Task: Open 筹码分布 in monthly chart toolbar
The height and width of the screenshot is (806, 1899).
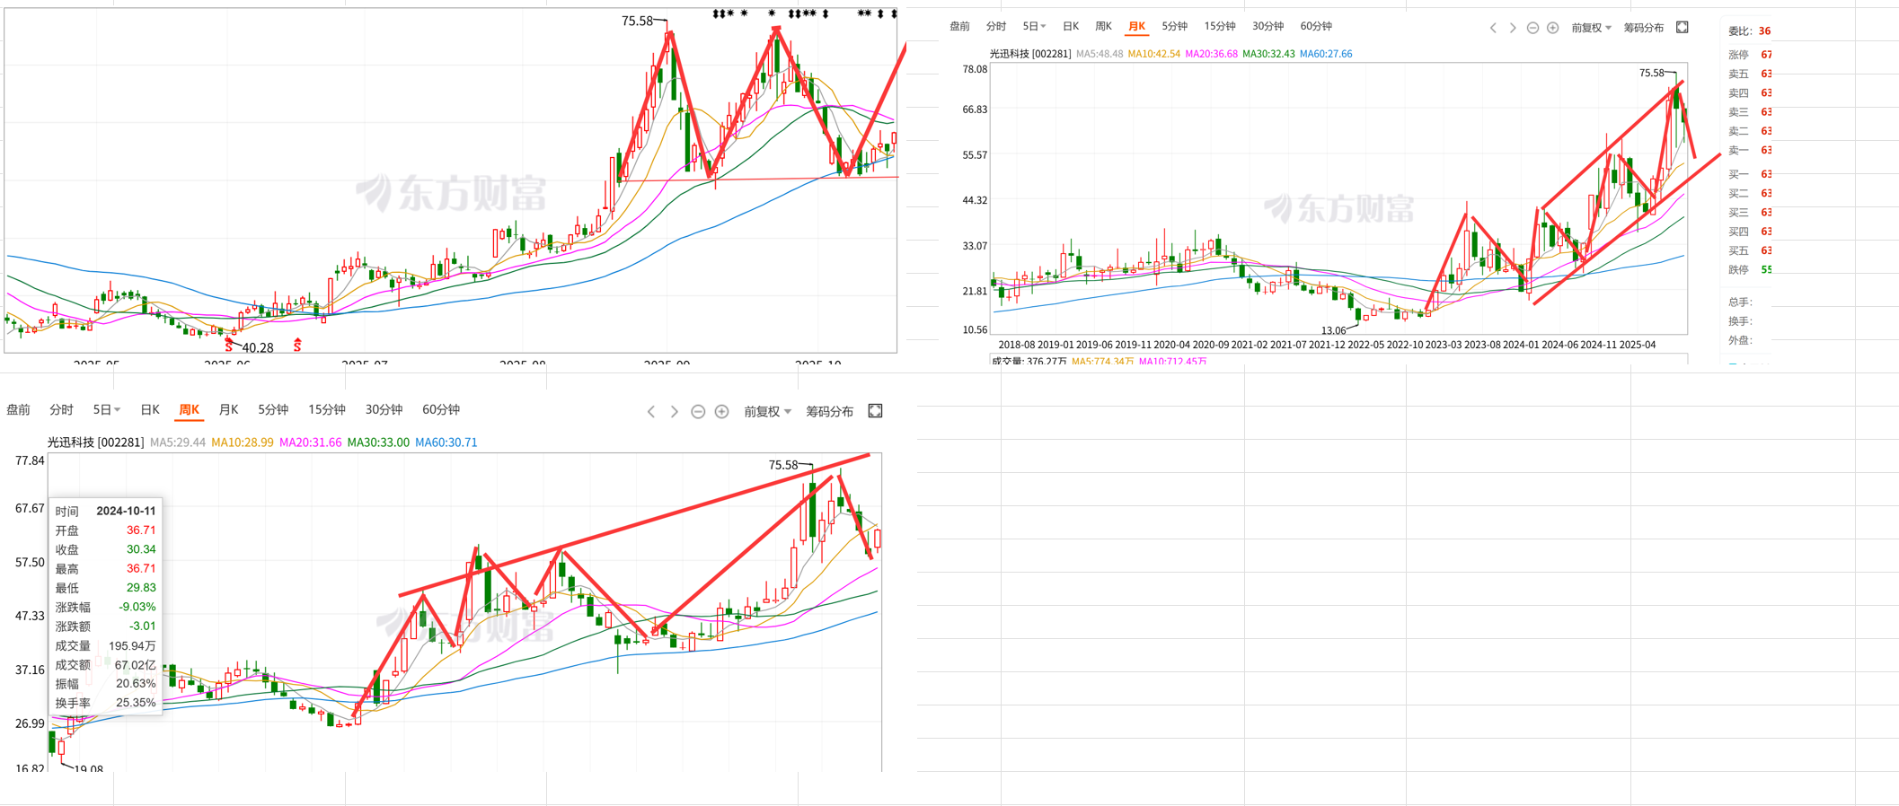Action: 1643,28
